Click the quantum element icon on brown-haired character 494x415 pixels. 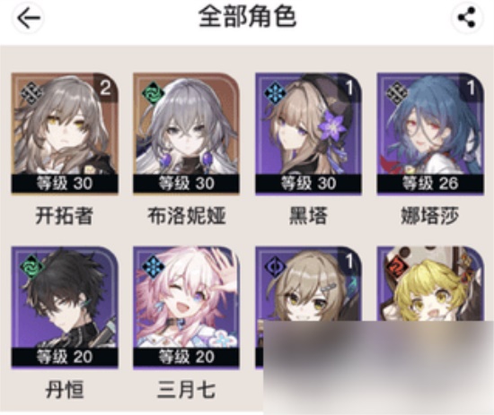(x=276, y=267)
